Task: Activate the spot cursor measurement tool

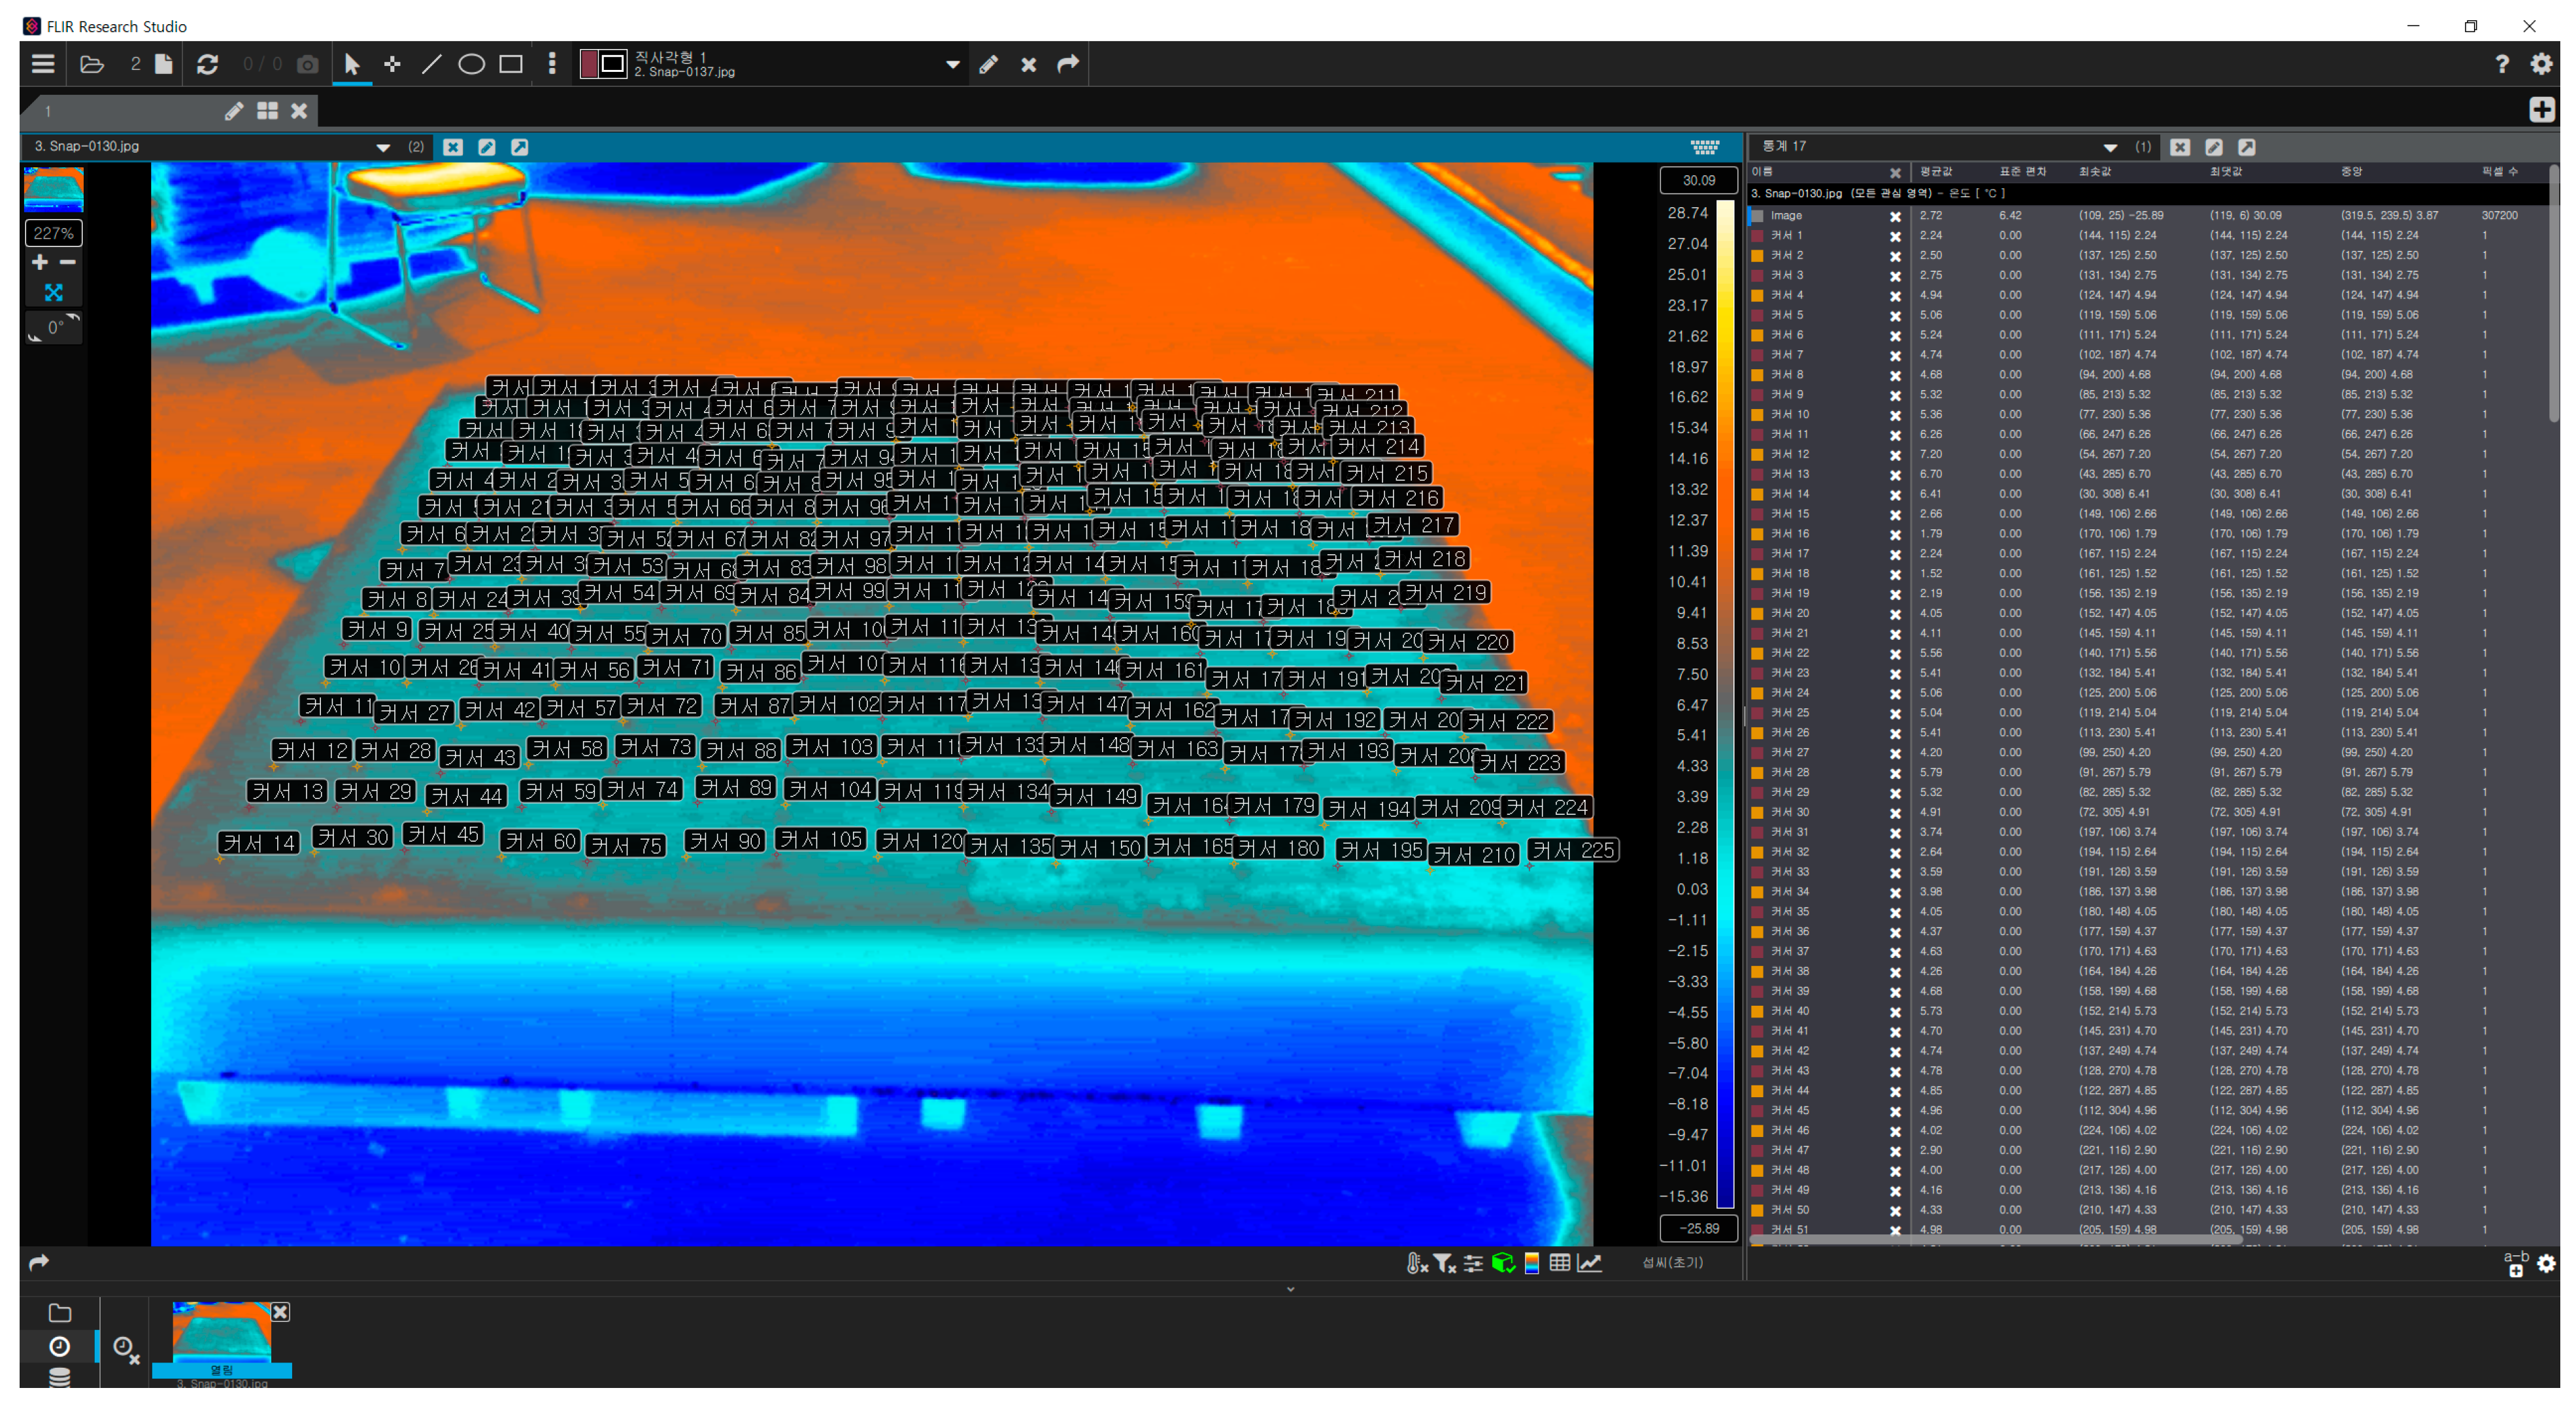Action: click(392, 65)
